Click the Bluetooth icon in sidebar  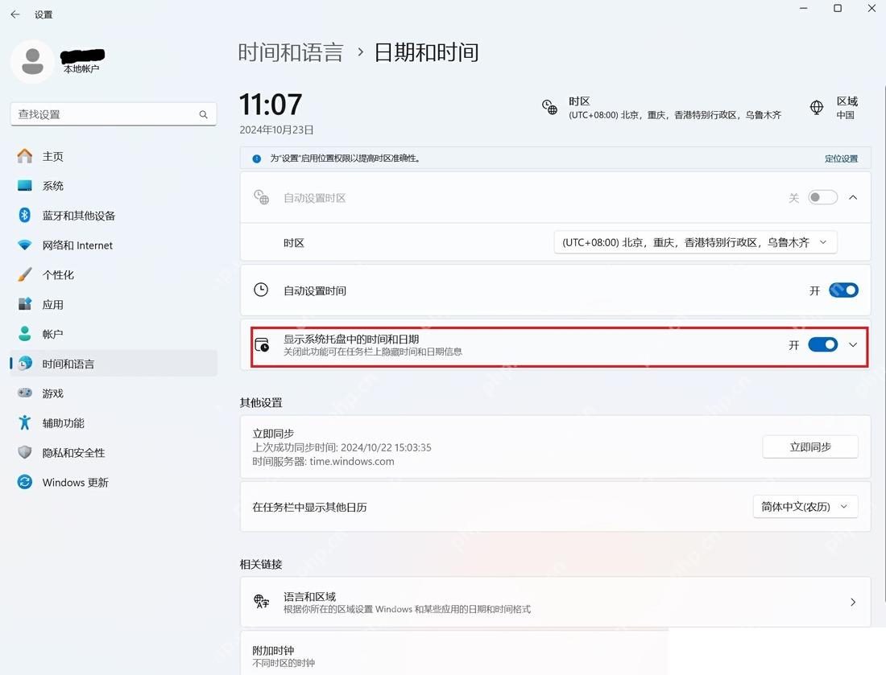(x=24, y=215)
